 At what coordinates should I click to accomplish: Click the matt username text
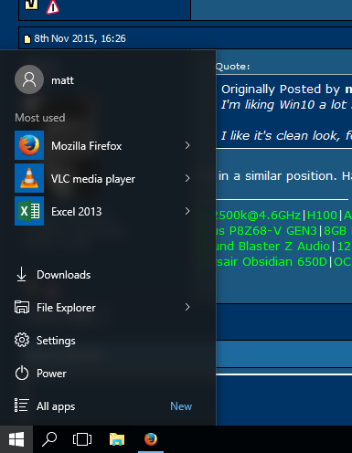(x=62, y=80)
